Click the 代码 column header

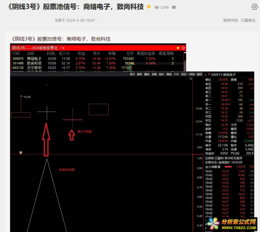tap(16, 53)
